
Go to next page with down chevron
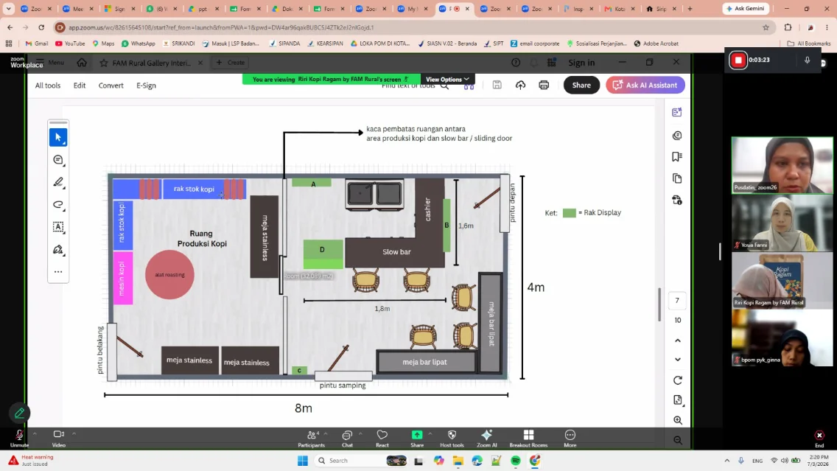(x=678, y=360)
